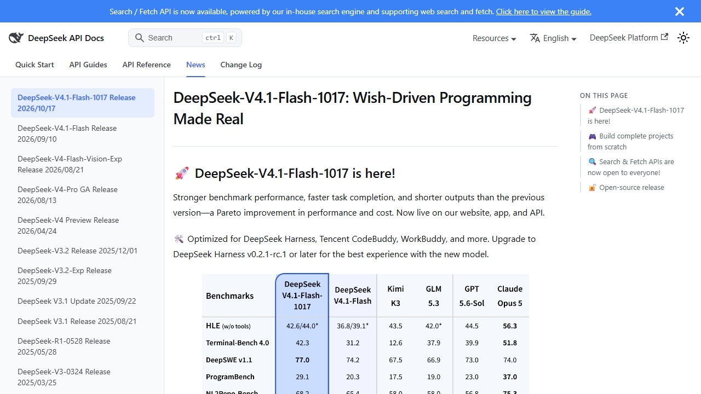Go to the Change Log tab
701x394 pixels.
(x=241, y=65)
